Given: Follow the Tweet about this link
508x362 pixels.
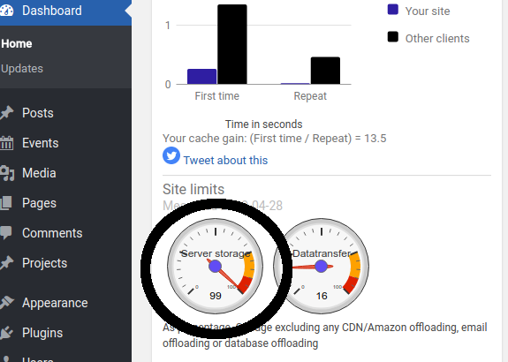Looking at the screenshot, I should (x=225, y=161).
